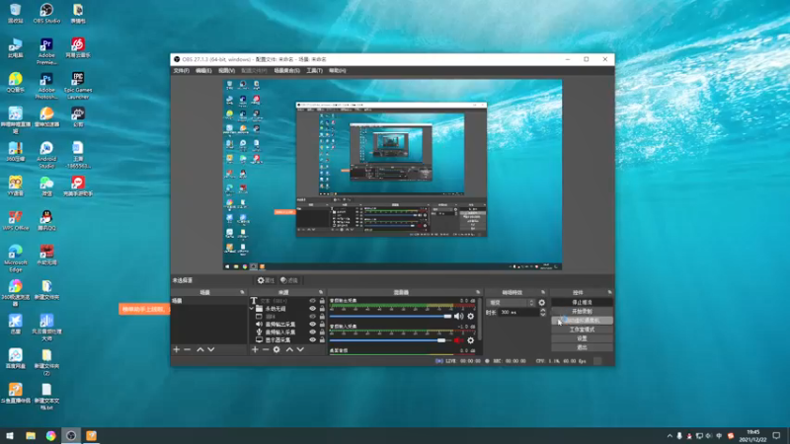Undock the audio mixer panel via header icon
Image resolution: width=790 pixels, height=444 pixels.
[x=478, y=292]
